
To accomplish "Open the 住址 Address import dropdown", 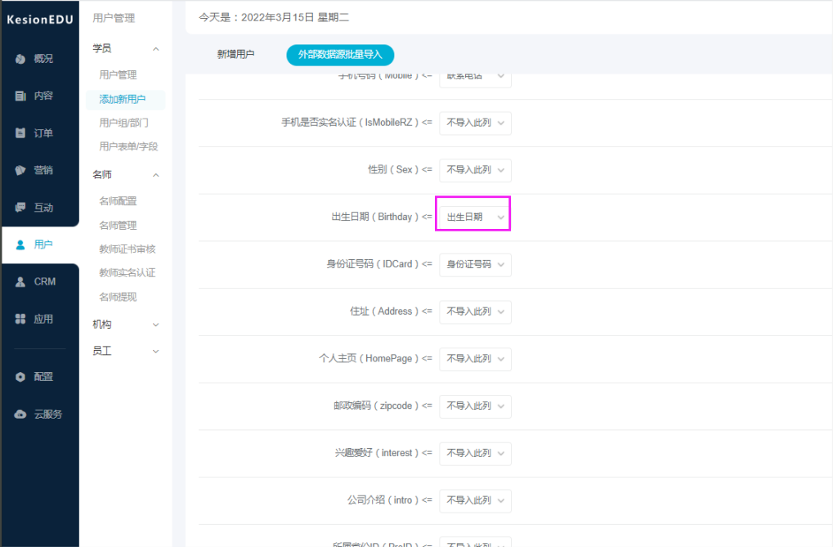I will 474,312.
